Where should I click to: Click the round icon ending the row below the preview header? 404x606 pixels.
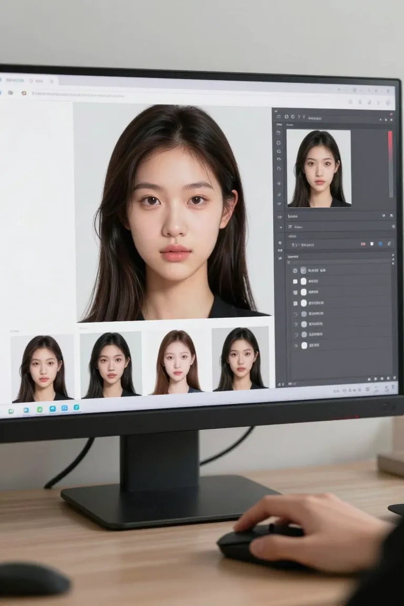[x=393, y=227]
